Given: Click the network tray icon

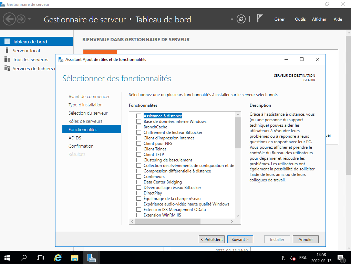Looking at the screenshot, I should tap(284, 258).
